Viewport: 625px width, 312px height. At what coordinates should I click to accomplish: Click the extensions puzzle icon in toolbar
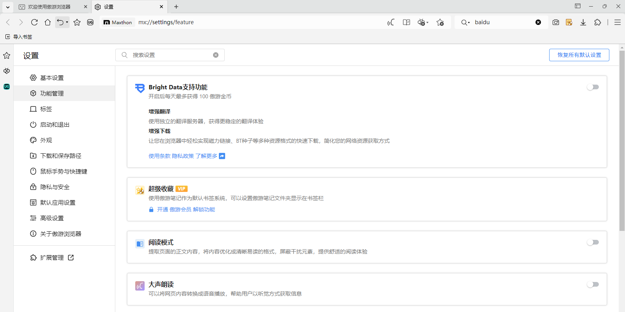tap(597, 23)
